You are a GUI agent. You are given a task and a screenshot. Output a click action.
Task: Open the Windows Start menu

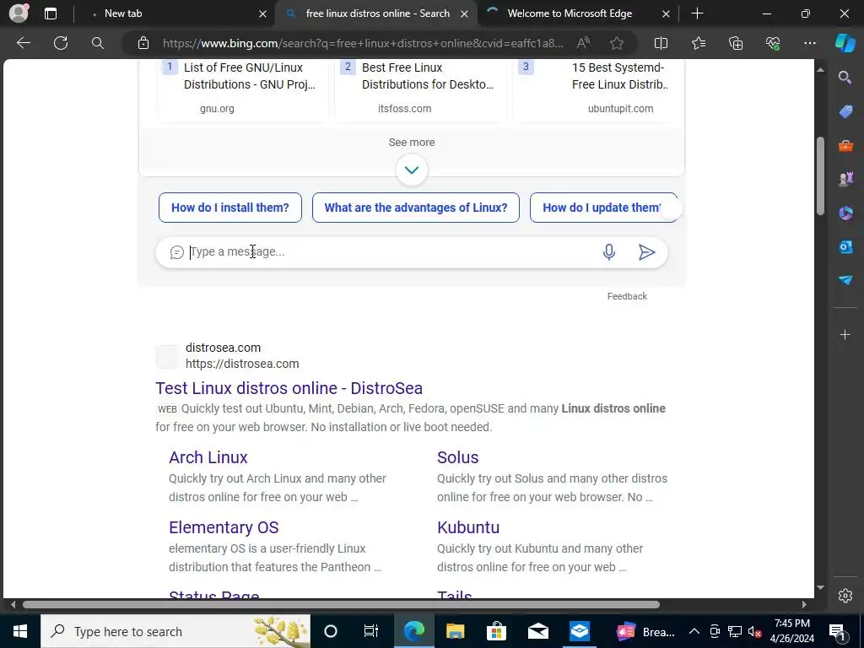(20, 631)
